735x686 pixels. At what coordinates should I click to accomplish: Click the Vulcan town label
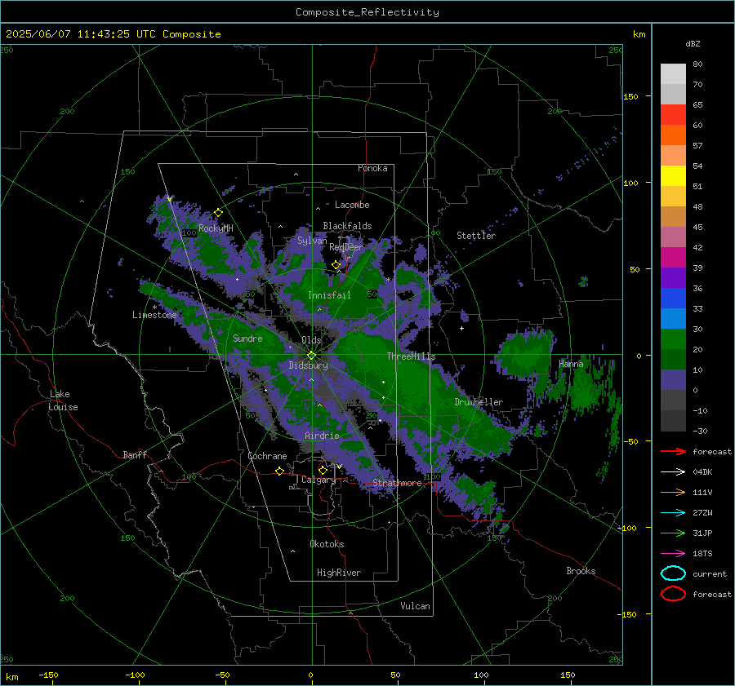click(x=416, y=606)
